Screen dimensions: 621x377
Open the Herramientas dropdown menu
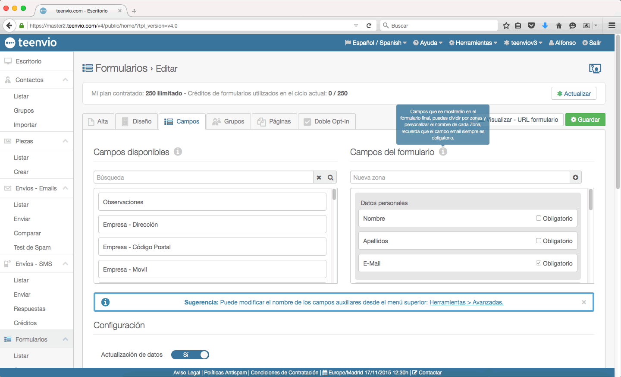[x=473, y=43]
